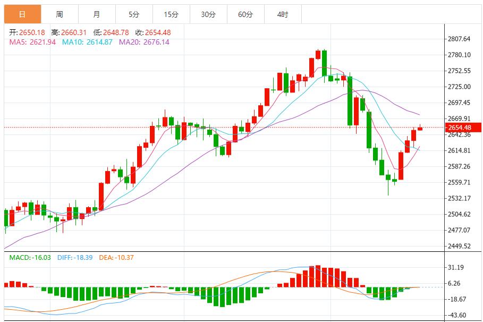Click the MACD: -16.03 value label

(x=30, y=257)
